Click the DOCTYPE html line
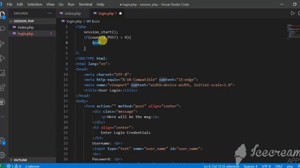The image size is (300, 168). pos(91,58)
